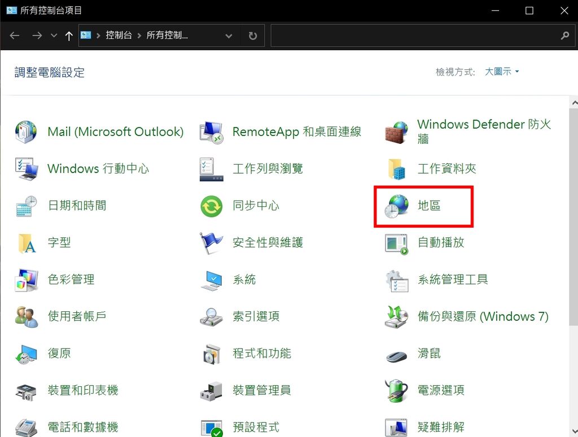Open the recent locations dropdown arrow
The height and width of the screenshot is (437, 578).
54,36
